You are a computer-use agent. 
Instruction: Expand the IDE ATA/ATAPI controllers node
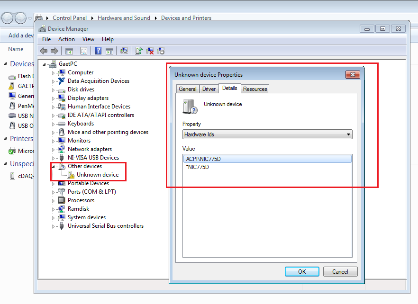(53, 116)
